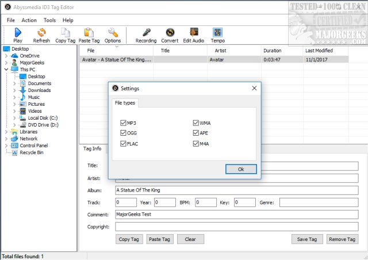Viewport: 368px width, 260px height.
Task: Select the Network icon in tree
Action: point(14,139)
